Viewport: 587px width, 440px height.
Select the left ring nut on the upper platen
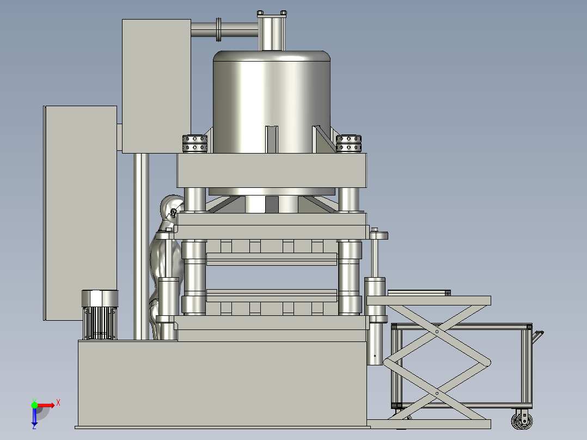(x=195, y=144)
